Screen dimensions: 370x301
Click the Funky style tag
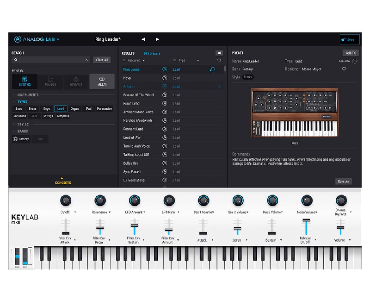[248, 77]
